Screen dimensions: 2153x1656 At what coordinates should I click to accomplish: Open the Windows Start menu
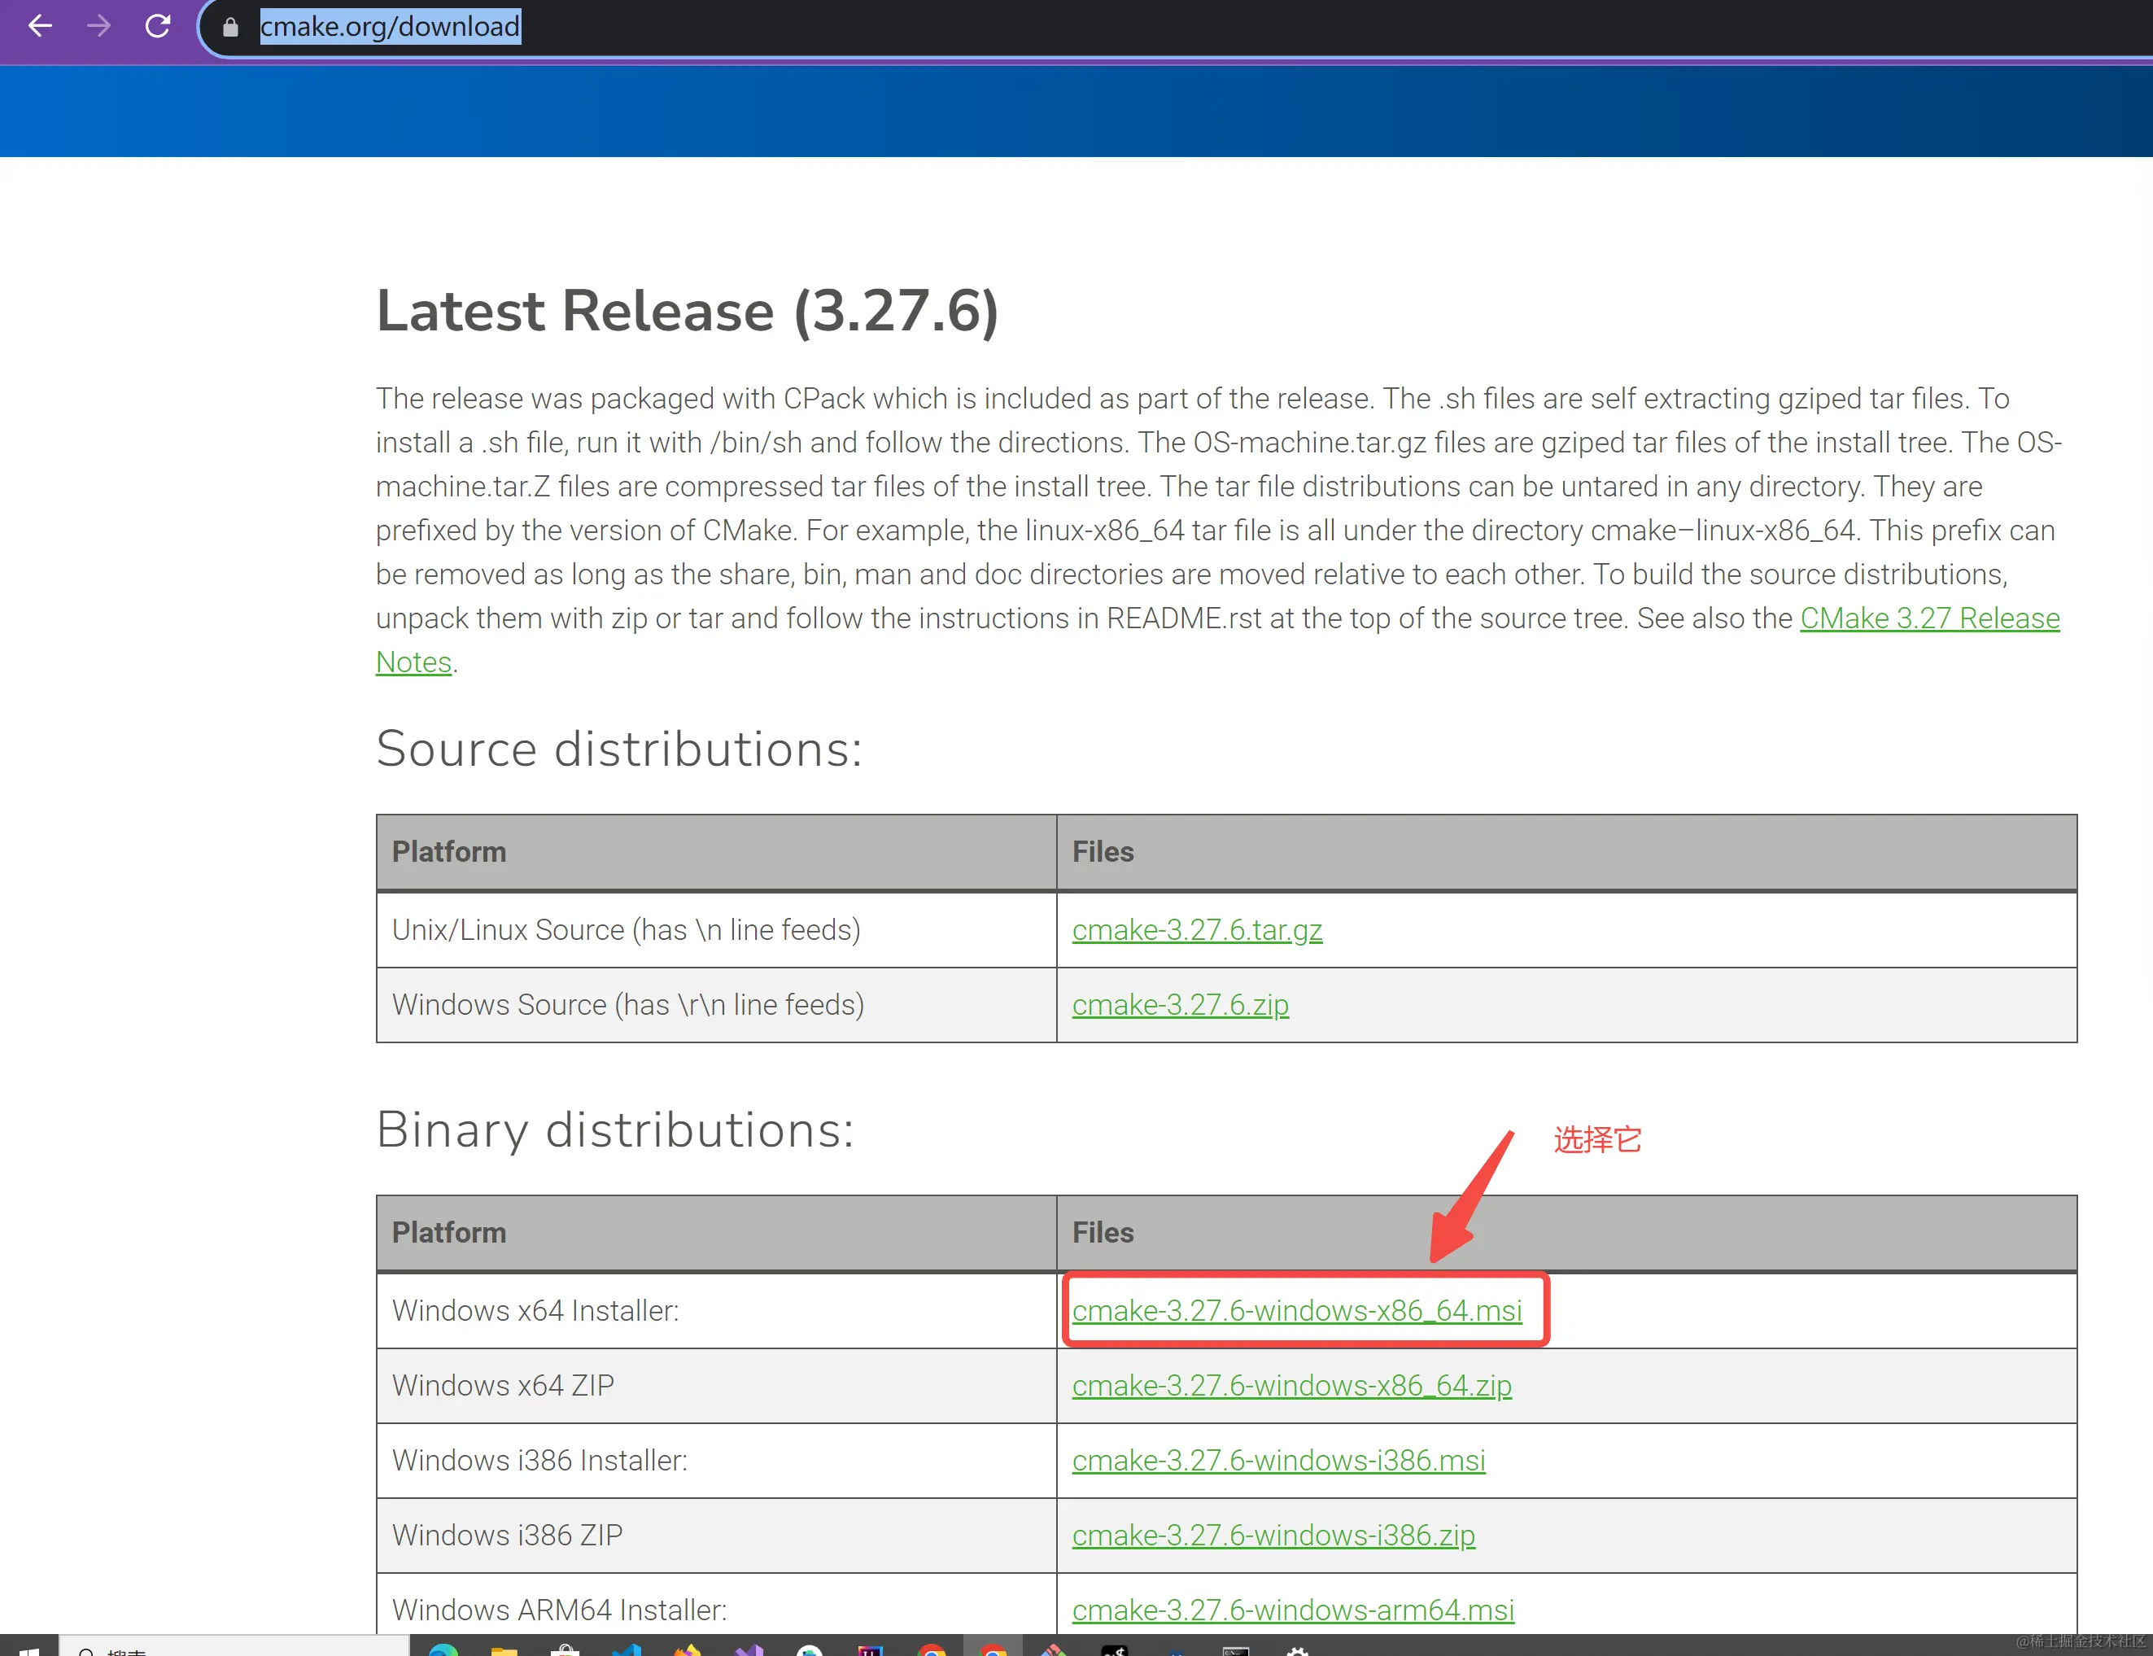(x=28, y=1651)
